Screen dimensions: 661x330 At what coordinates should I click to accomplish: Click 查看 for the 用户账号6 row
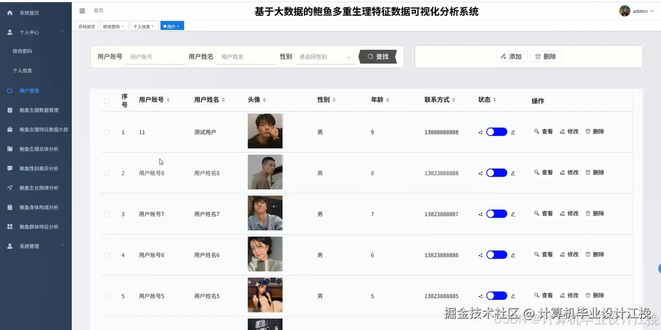click(543, 254)
